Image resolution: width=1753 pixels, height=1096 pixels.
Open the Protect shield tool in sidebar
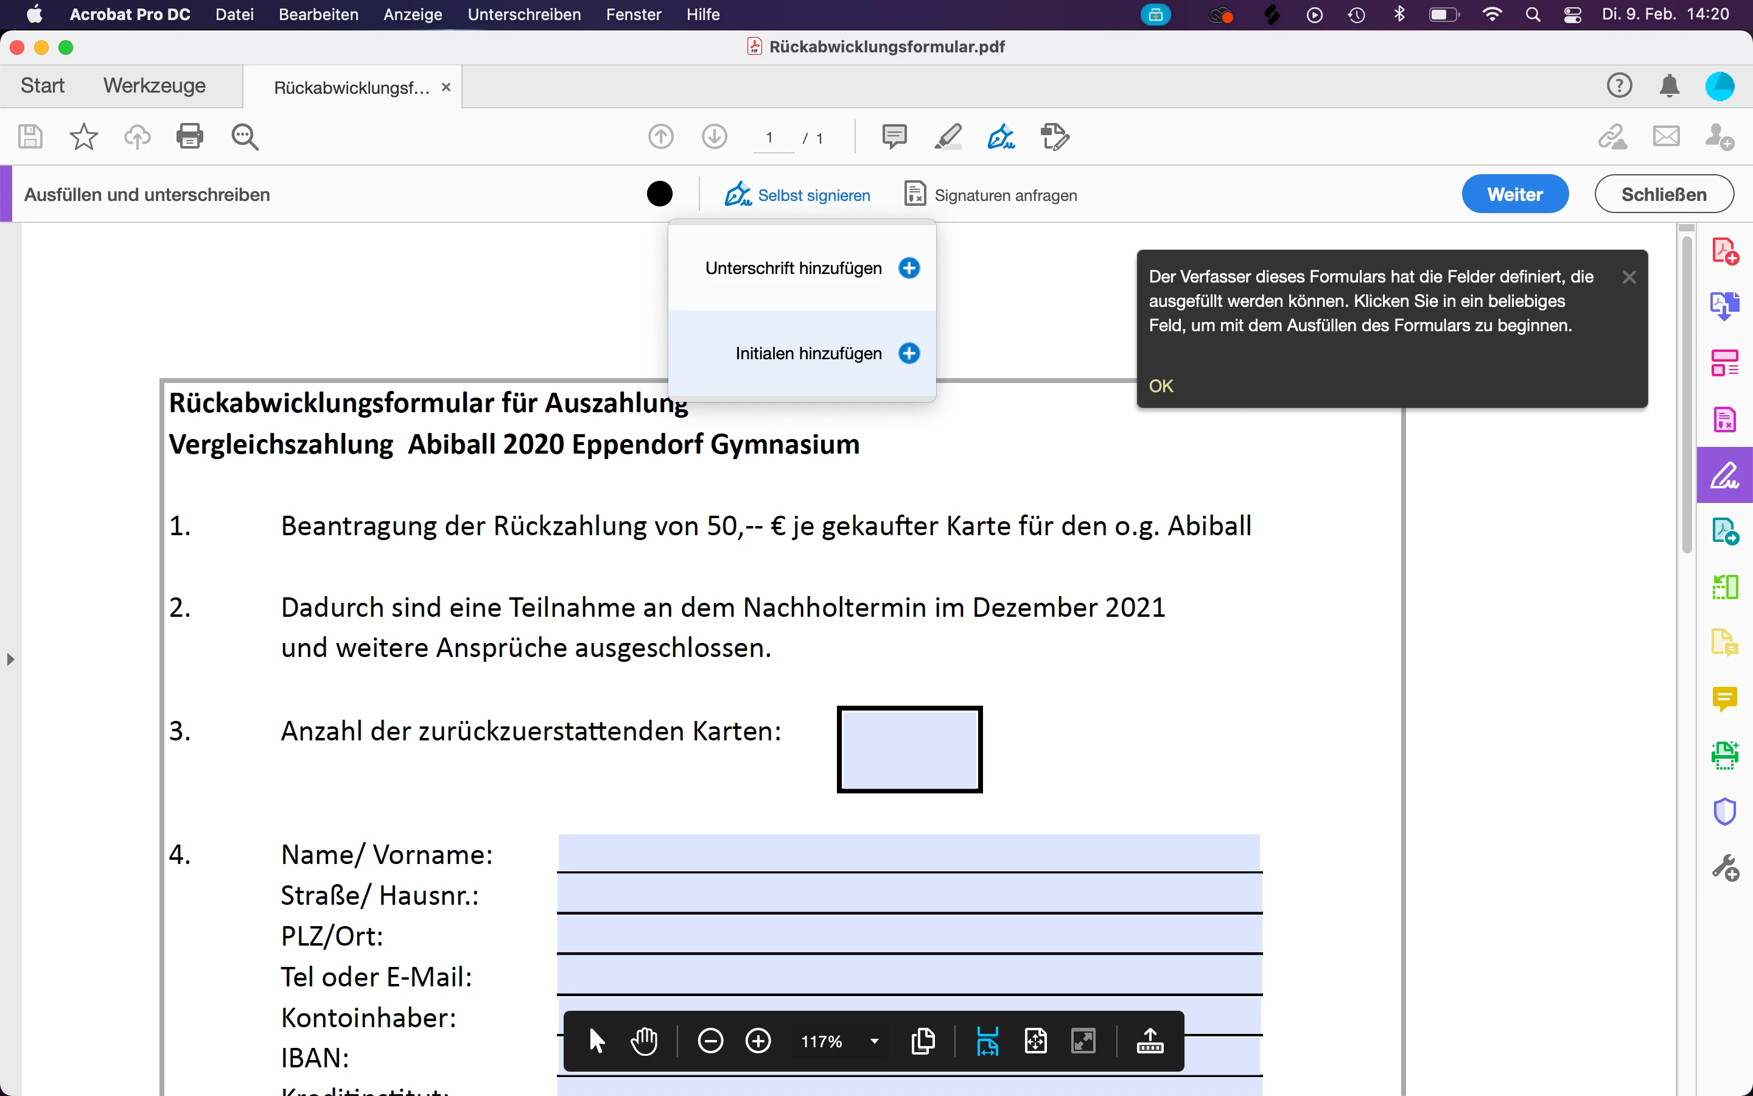[x=1725, y=811]
